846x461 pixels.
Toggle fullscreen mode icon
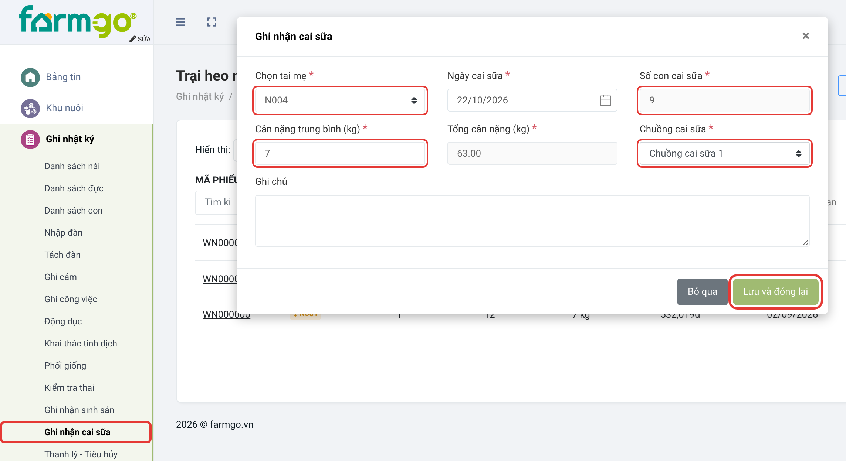[212, 22]
